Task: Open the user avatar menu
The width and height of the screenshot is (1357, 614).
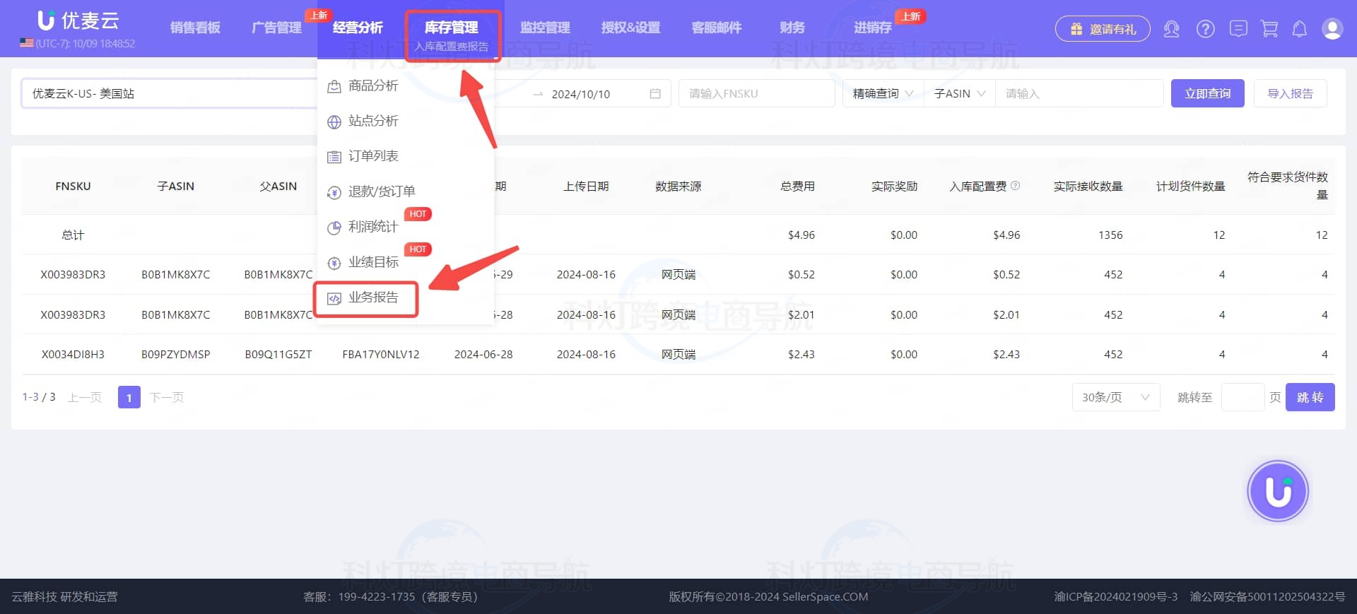Action: tap(1332, 29)
